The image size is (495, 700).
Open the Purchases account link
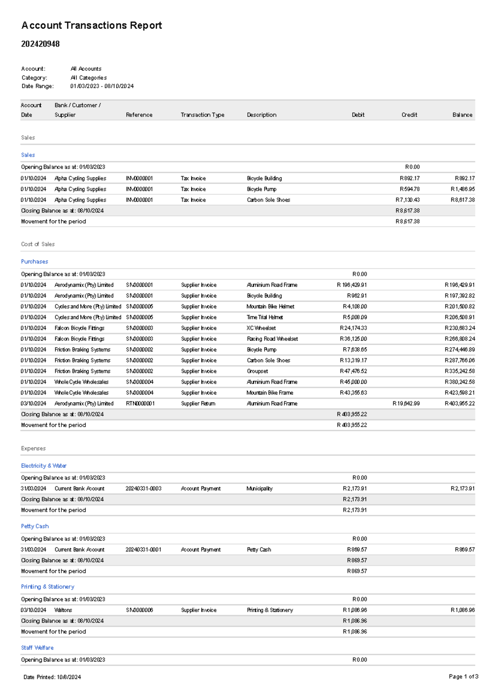point(35,261)
